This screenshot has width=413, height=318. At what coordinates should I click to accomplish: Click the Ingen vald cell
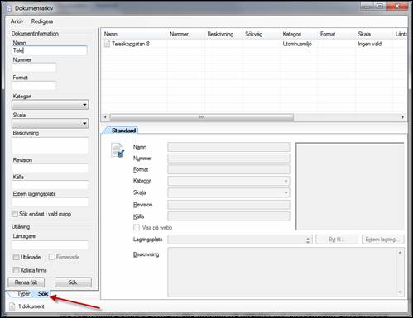[370, 44]
